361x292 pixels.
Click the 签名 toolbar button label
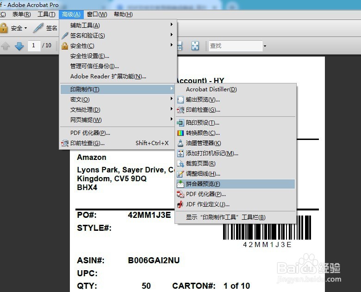coord(51,28)
